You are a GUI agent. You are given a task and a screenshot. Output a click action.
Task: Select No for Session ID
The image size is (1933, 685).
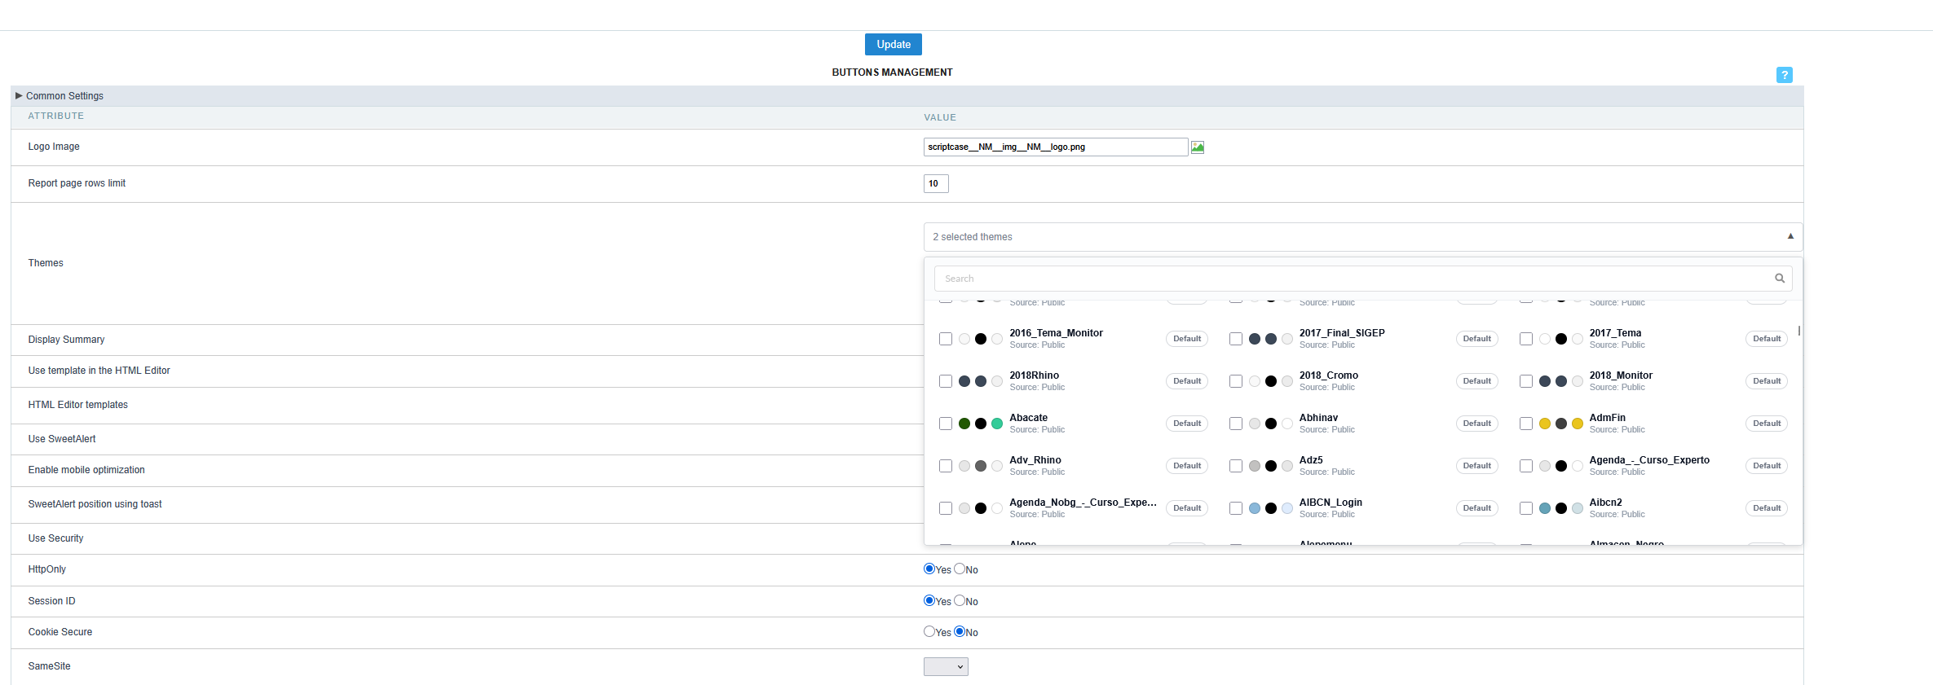[x=960, y=601]
